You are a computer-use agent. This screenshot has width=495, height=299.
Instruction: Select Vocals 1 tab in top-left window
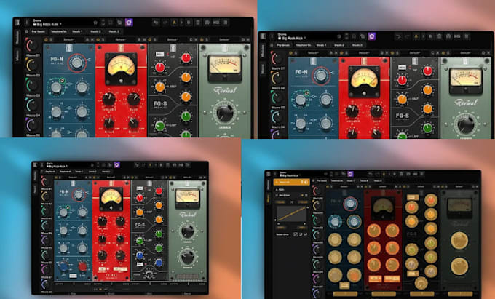coord(77,31)
